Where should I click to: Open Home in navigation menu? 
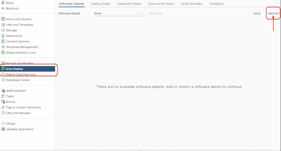click(x=10, y=3)
